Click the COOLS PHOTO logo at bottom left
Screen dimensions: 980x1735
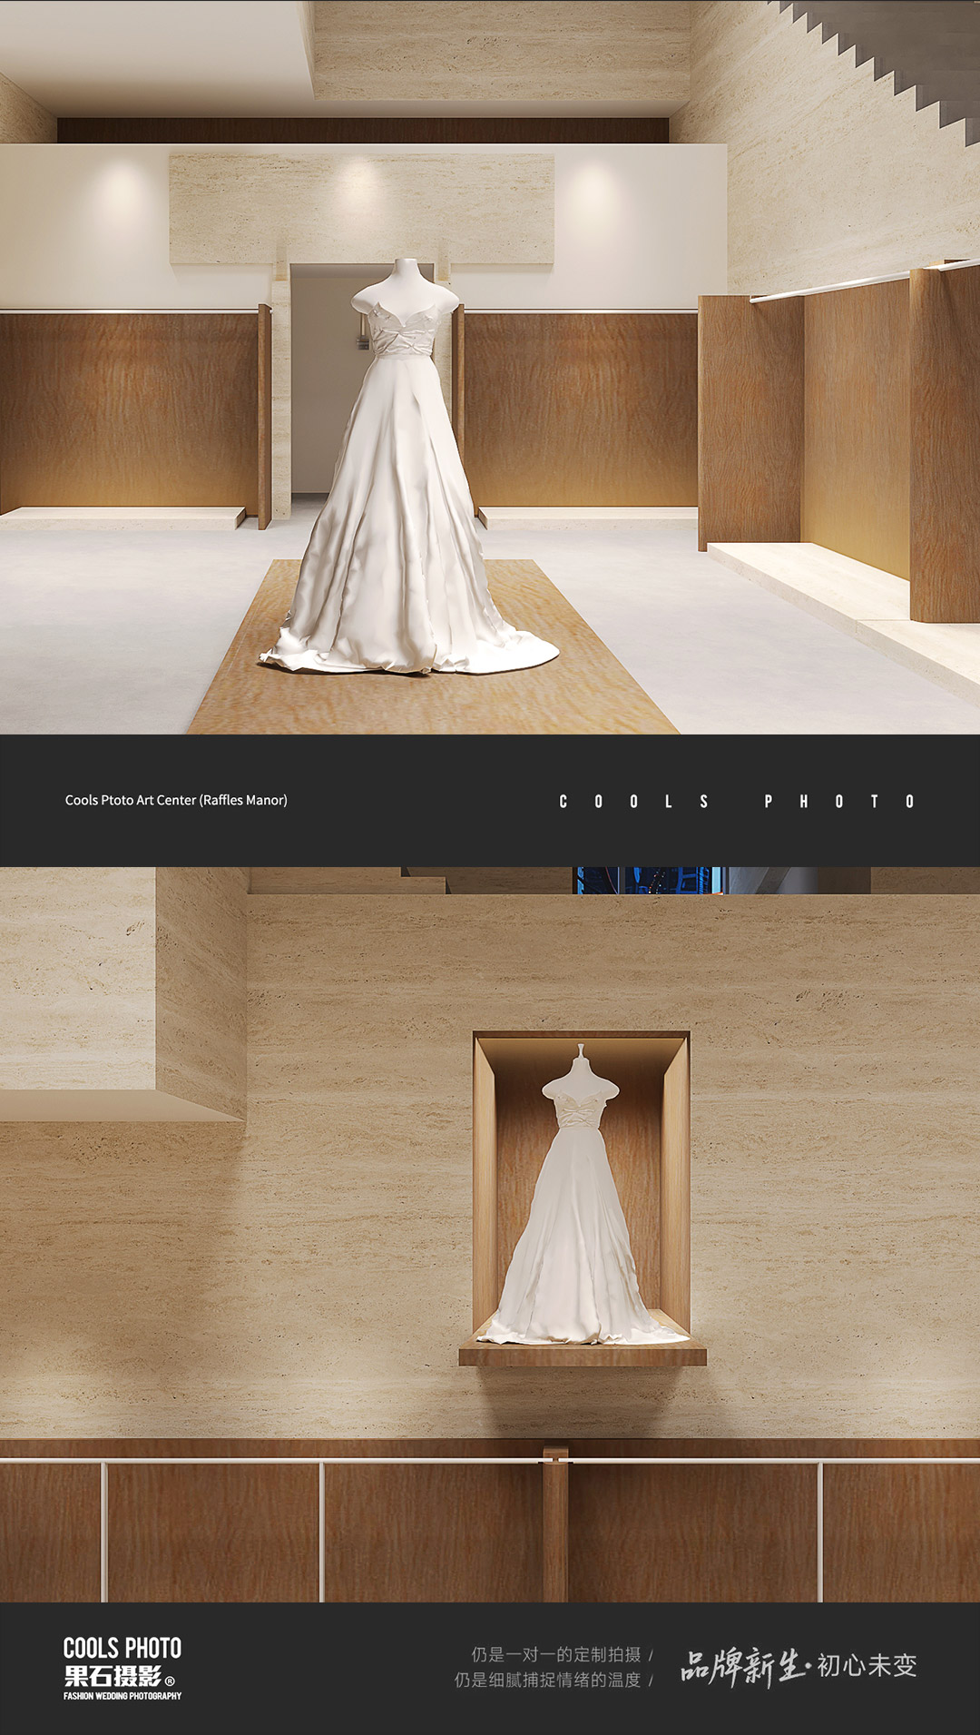[x=122, y=1648]
